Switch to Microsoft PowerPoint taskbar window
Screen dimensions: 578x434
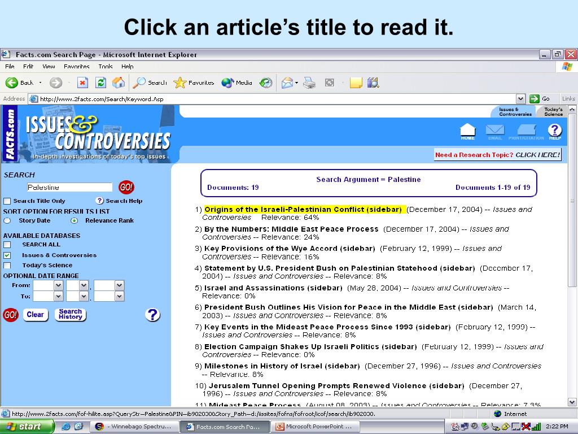(x=315, y=427)
